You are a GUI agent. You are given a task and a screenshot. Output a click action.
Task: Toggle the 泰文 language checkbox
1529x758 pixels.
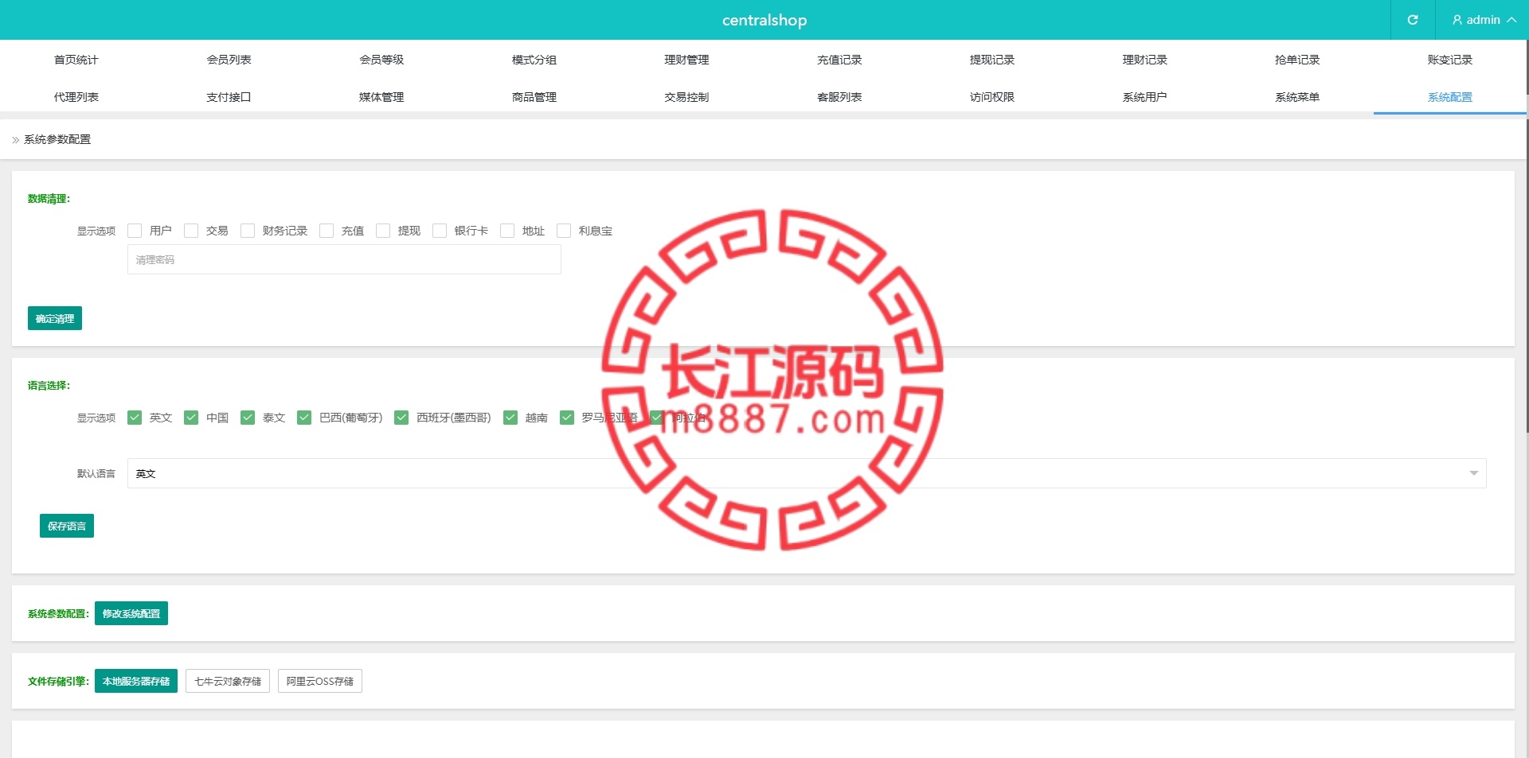[x=248, y=418]
